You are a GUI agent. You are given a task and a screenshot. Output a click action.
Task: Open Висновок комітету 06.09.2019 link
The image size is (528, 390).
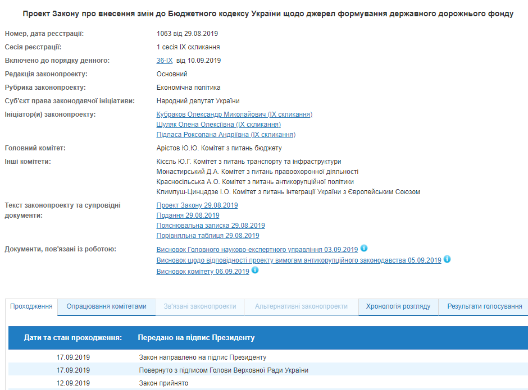coord(202,272)
